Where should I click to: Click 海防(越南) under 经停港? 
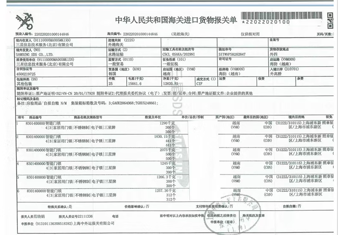pyautogui.click(x=230, y=74)
